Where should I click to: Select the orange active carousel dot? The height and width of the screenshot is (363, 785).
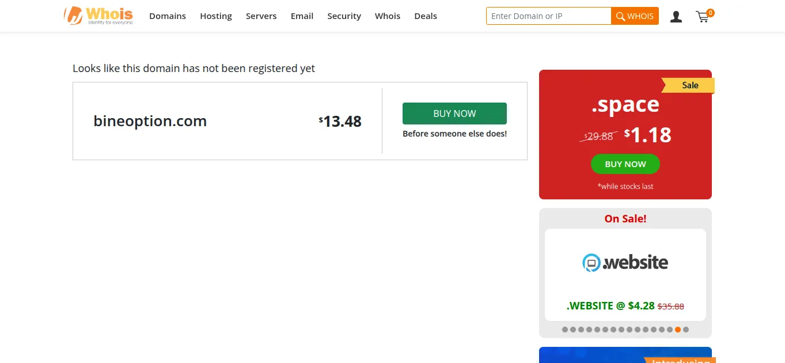678,330
